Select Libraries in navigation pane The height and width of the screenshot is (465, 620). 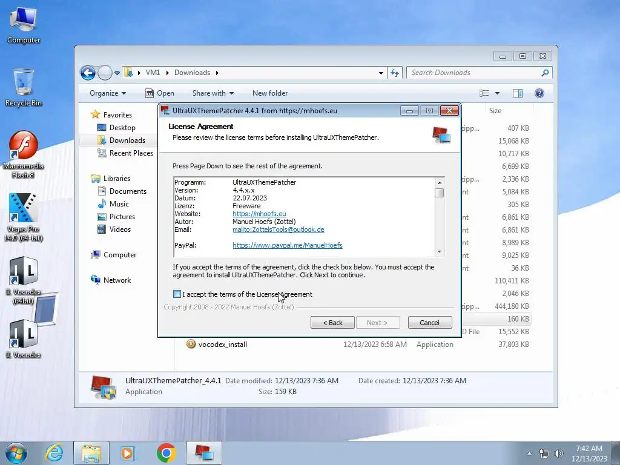point(117,179)
